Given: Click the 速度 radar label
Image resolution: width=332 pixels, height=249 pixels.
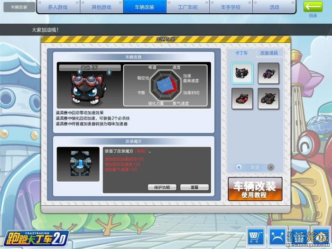Looking at the screenshot, I should (176, 67).
